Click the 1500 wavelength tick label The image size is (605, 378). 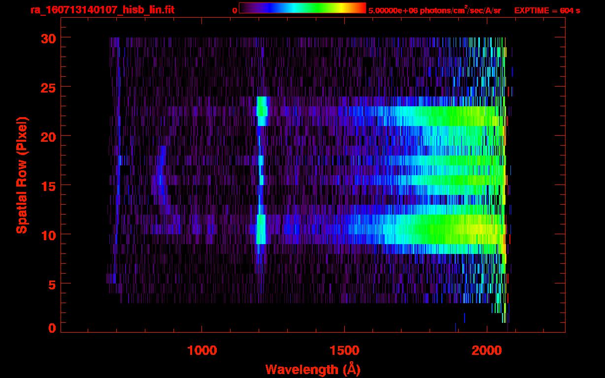pos(344,350)
